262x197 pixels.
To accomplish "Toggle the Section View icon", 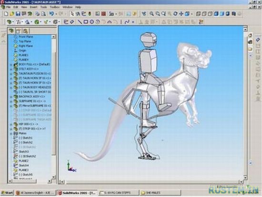I will pyautogui.click(x=234, y=14).
